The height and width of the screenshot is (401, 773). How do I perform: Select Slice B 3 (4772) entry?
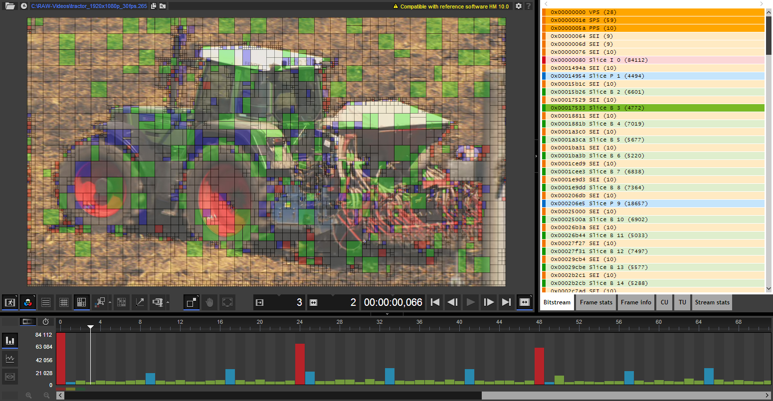pyautogui.click(x=653, y=108)
